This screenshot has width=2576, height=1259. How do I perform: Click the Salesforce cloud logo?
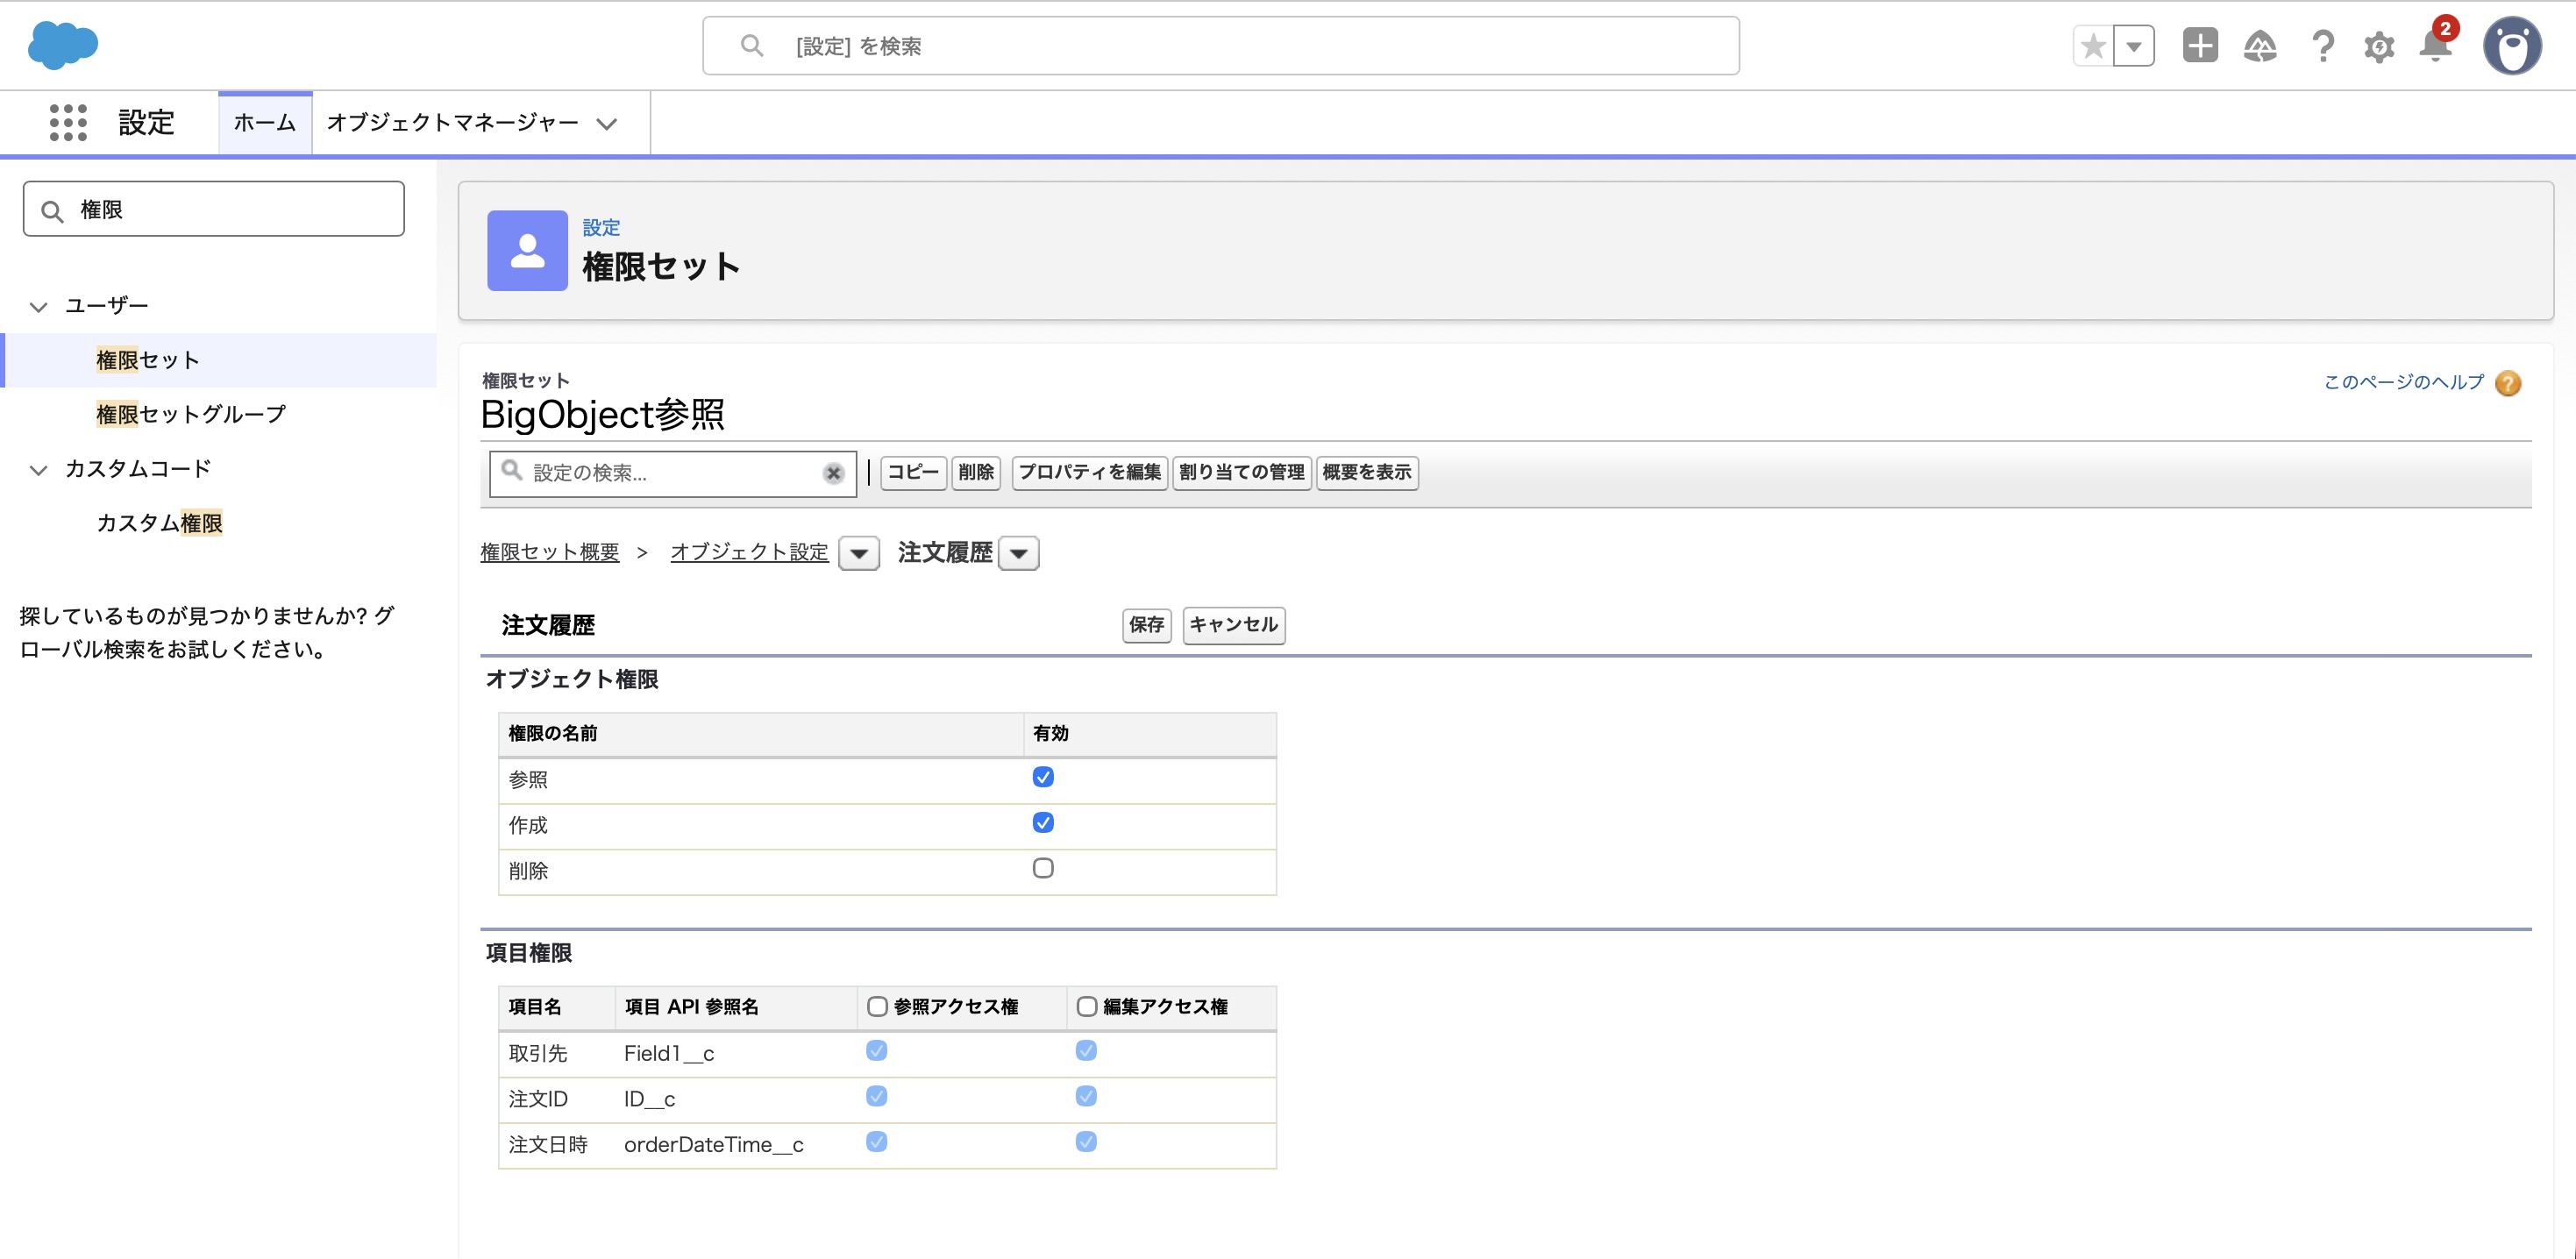point(63,45)
